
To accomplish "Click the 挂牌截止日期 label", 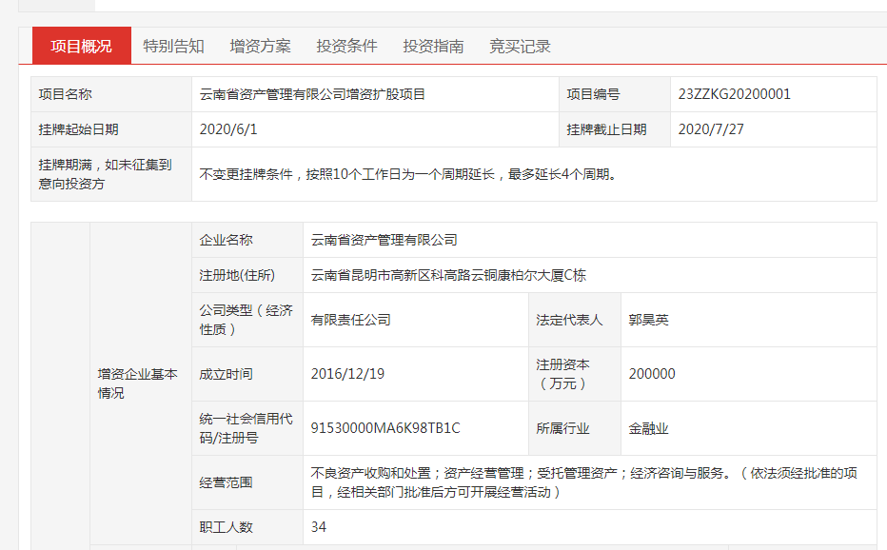I will (x=606, y=129).
